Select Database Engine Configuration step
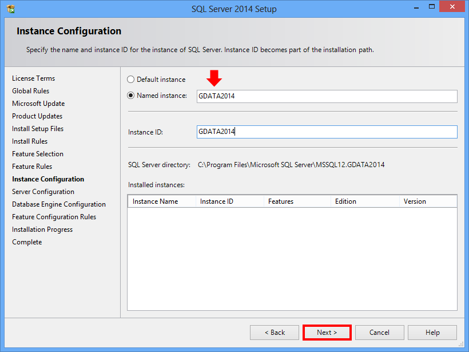Viewport: 469px width, 352px height. click(x=59, y=204)
